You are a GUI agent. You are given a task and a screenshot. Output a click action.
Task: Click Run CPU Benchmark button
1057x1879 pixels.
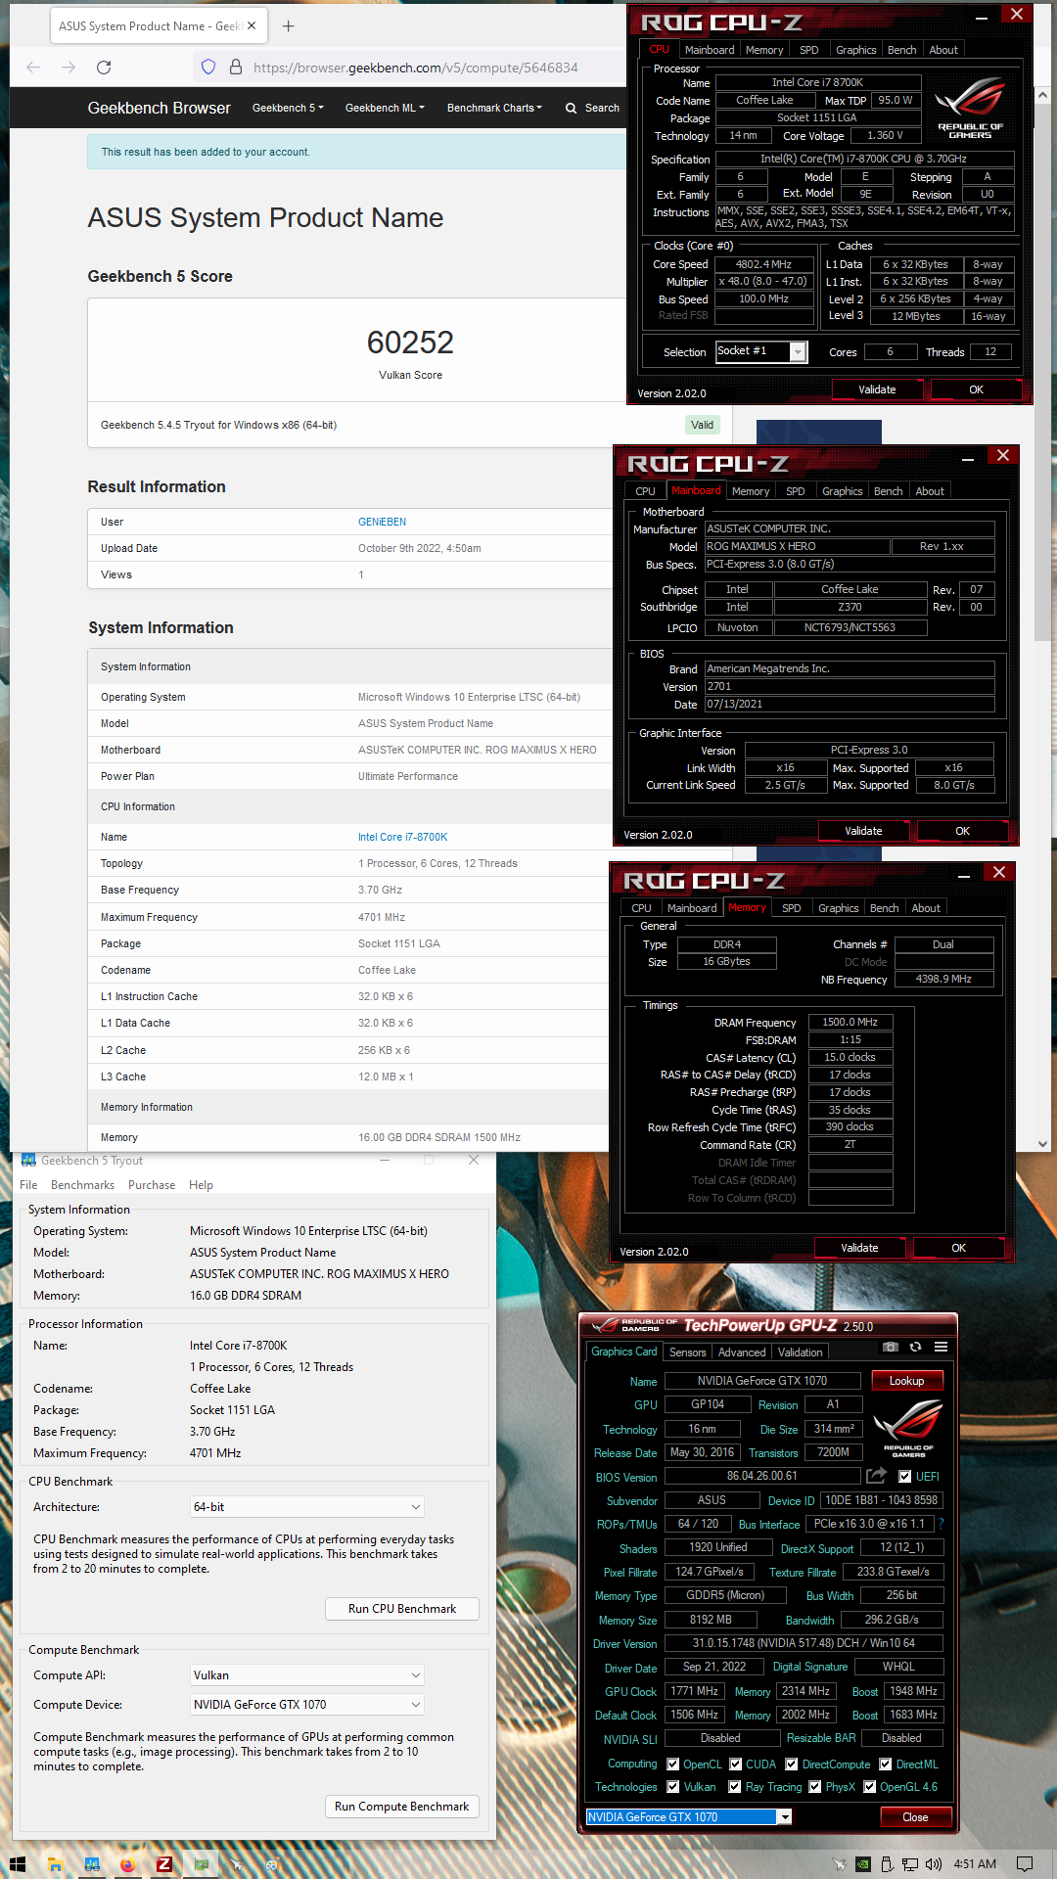[x=402, y=1609]
